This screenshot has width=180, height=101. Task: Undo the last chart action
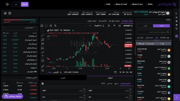pos(90,26)
